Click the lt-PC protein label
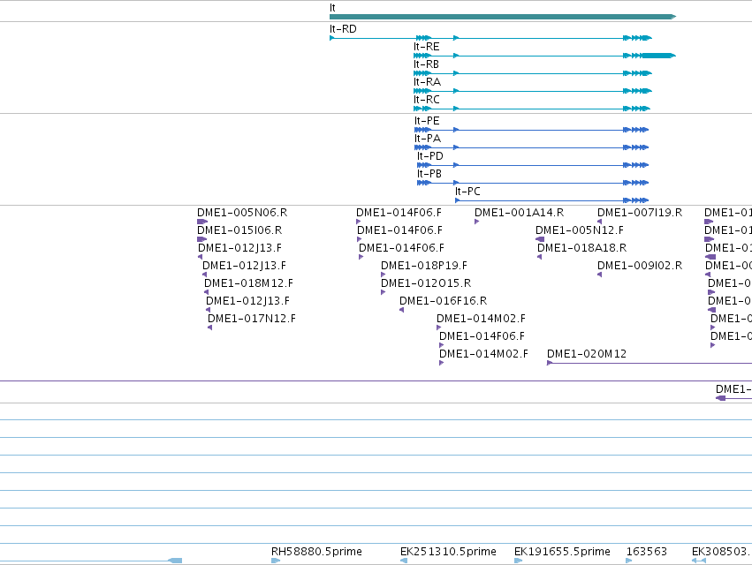752x565 pixels. [x=467, y=192]
